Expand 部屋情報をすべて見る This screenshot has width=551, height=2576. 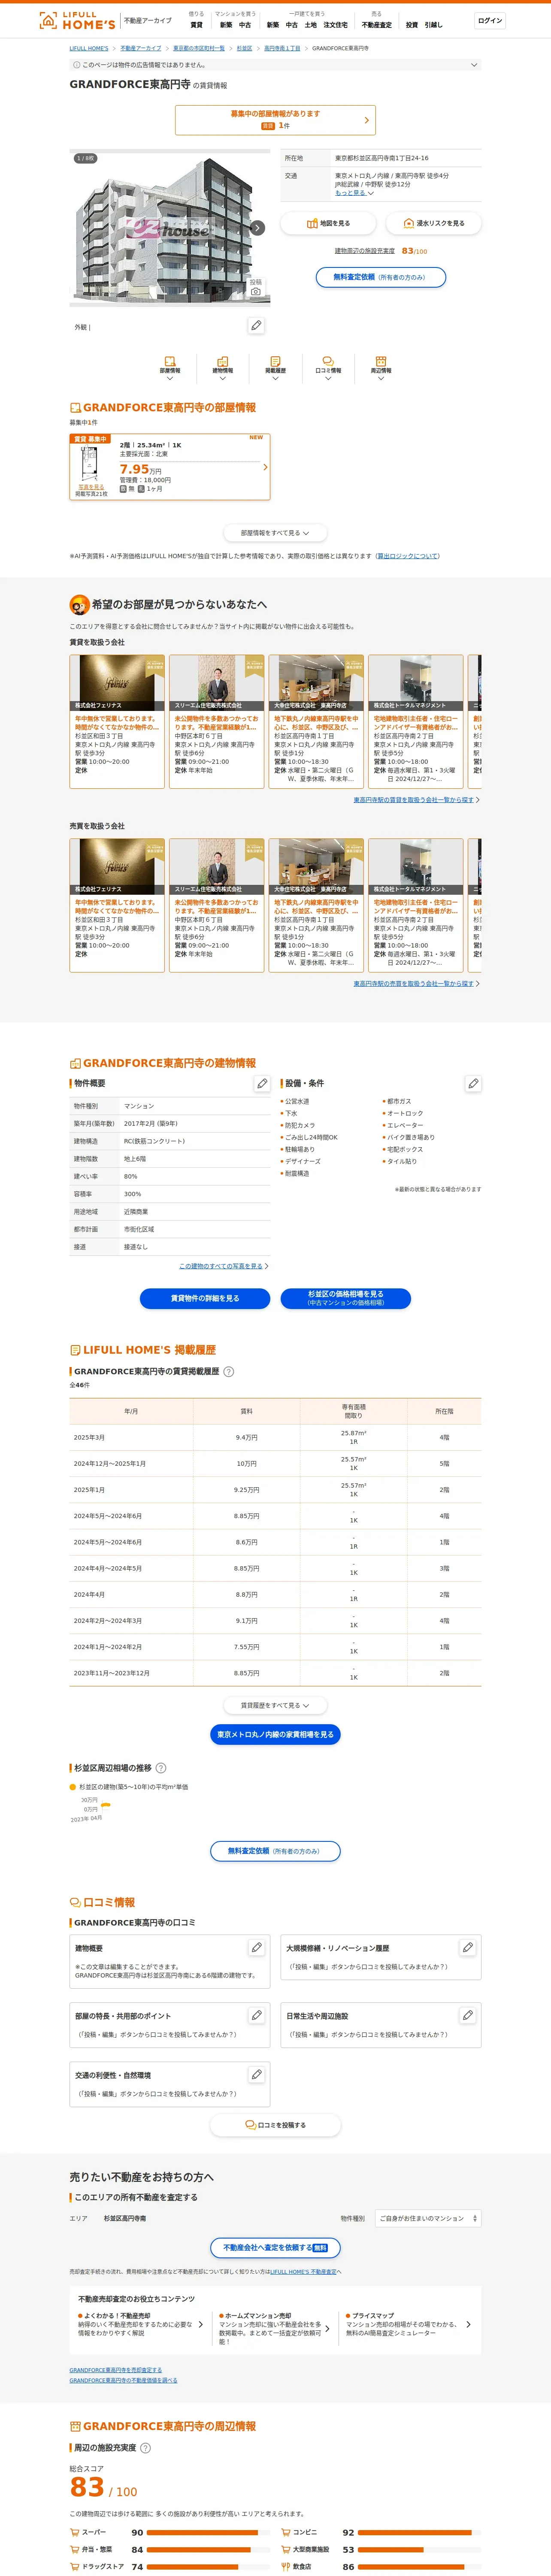pos(275,533)
